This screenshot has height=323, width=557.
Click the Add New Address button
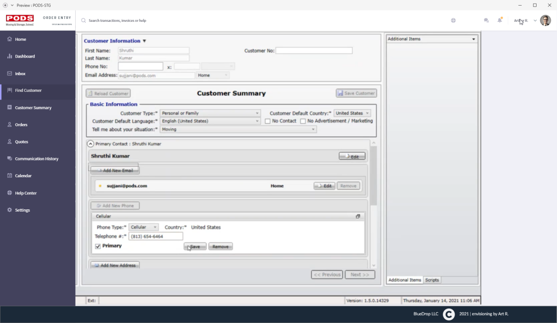(x=115, y=265)
